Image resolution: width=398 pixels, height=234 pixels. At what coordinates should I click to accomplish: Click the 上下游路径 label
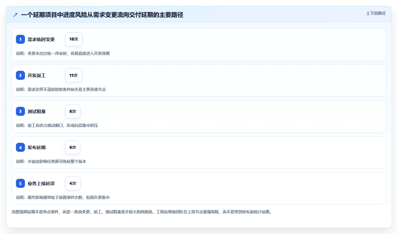[376, 13]
